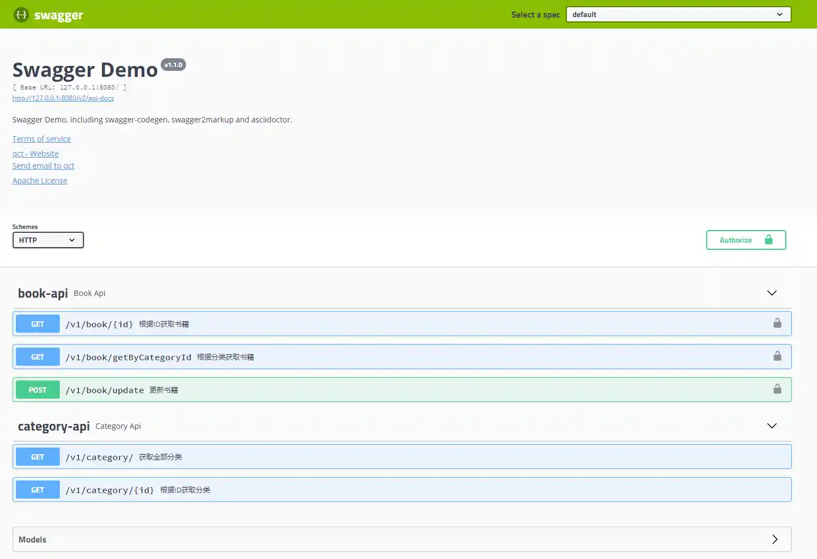
Task: Click POST badge for /v1/book/update
Action: coord(38,390)
